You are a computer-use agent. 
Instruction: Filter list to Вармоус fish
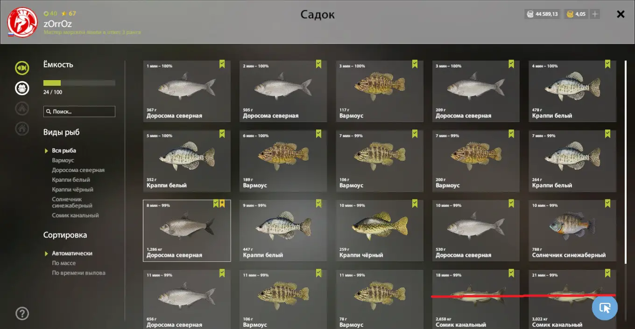point(63,160)
